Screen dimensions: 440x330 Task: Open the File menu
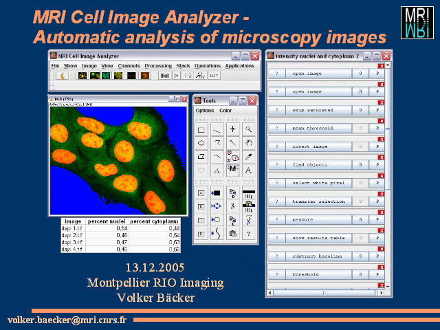pyautogui.click(x=55, y=66)
